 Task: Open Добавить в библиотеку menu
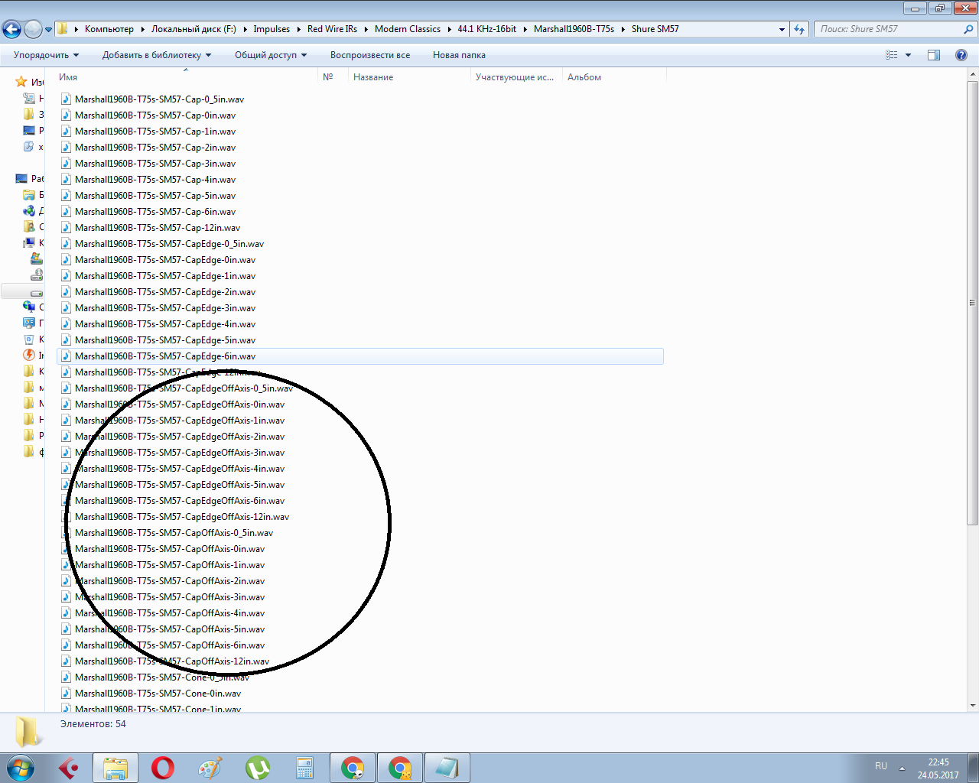click(x=157, y=55)
